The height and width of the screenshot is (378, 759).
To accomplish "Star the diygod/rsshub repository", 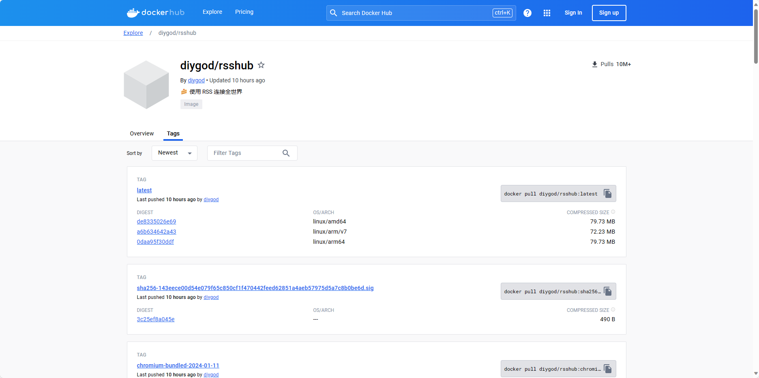I will 261,65.
